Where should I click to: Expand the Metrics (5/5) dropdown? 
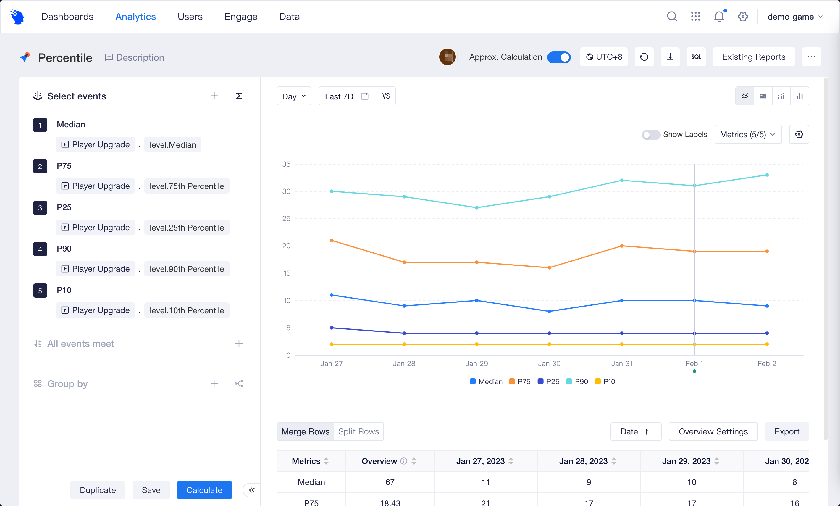point(748,134)
